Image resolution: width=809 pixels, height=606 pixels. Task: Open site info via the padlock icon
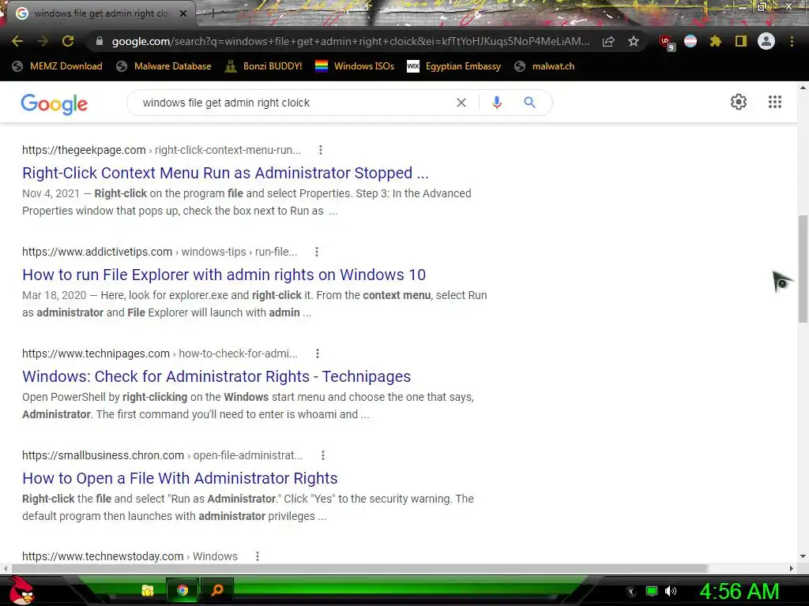click(x=100, y=41)
